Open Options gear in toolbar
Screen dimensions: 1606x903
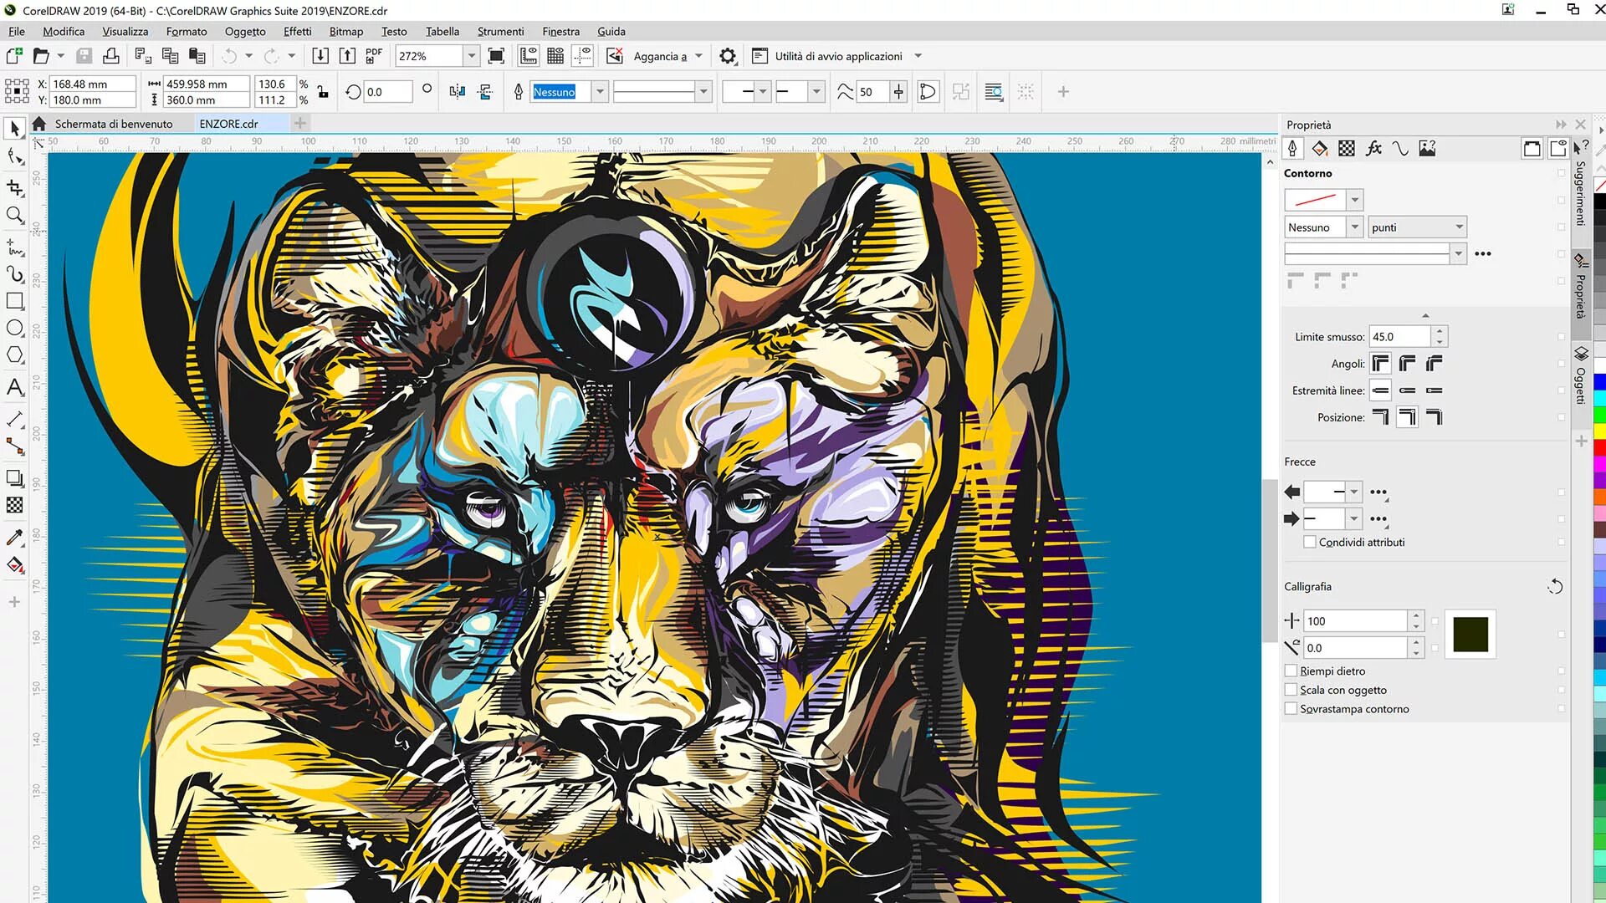[x=728, y=56]
